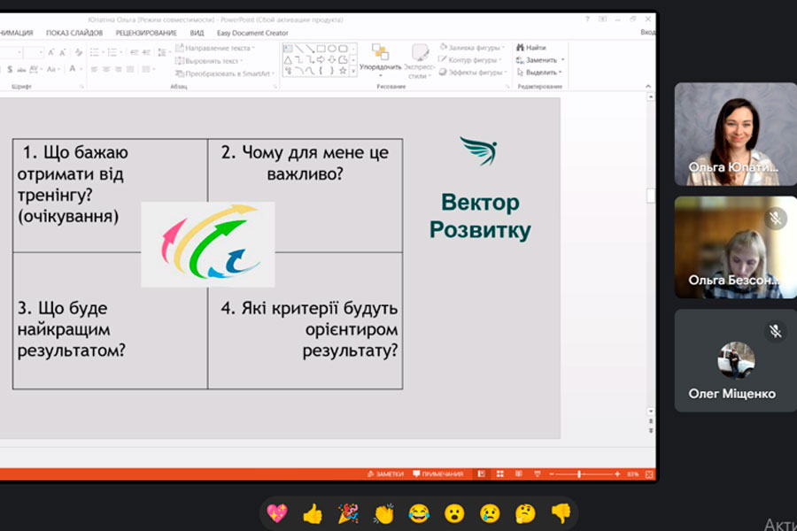
Task: Open line spacing dropdown
Action: [x=163, y=52]
